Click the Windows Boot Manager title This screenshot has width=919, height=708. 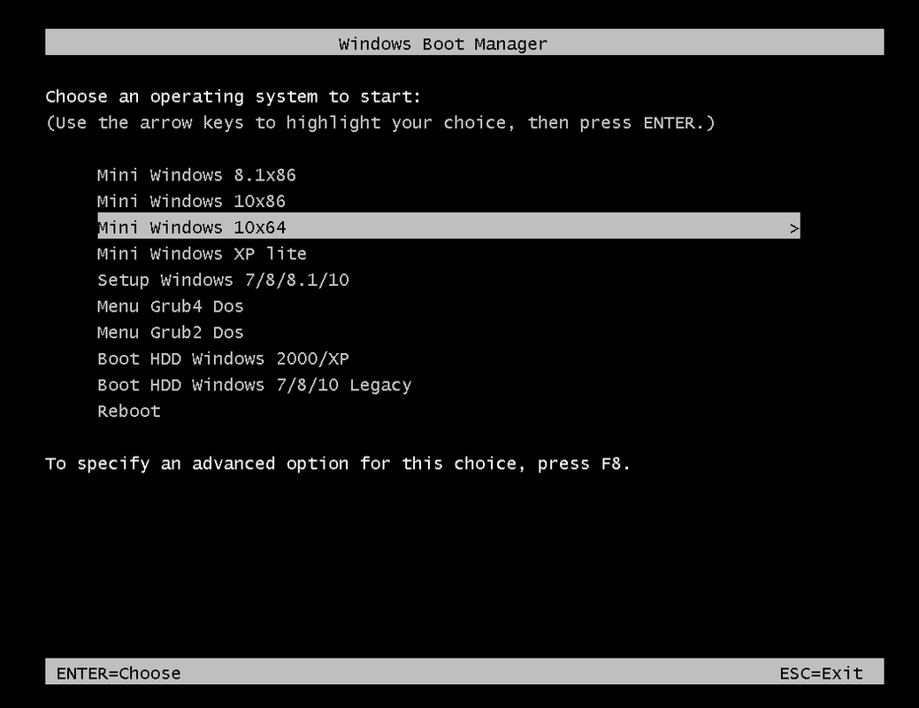[x=442, y=44]
